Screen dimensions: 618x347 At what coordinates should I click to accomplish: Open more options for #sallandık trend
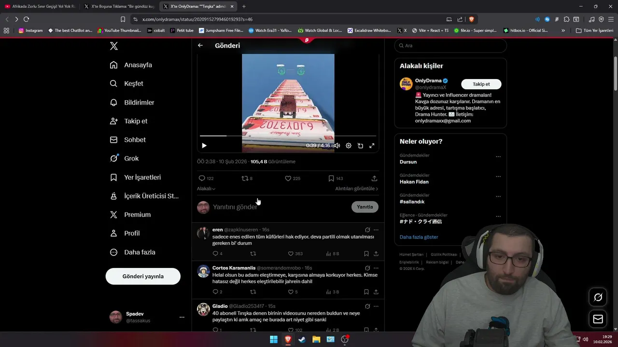tap(498, 197)
